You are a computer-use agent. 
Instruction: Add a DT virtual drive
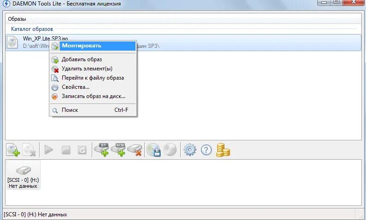coord(102,150)
